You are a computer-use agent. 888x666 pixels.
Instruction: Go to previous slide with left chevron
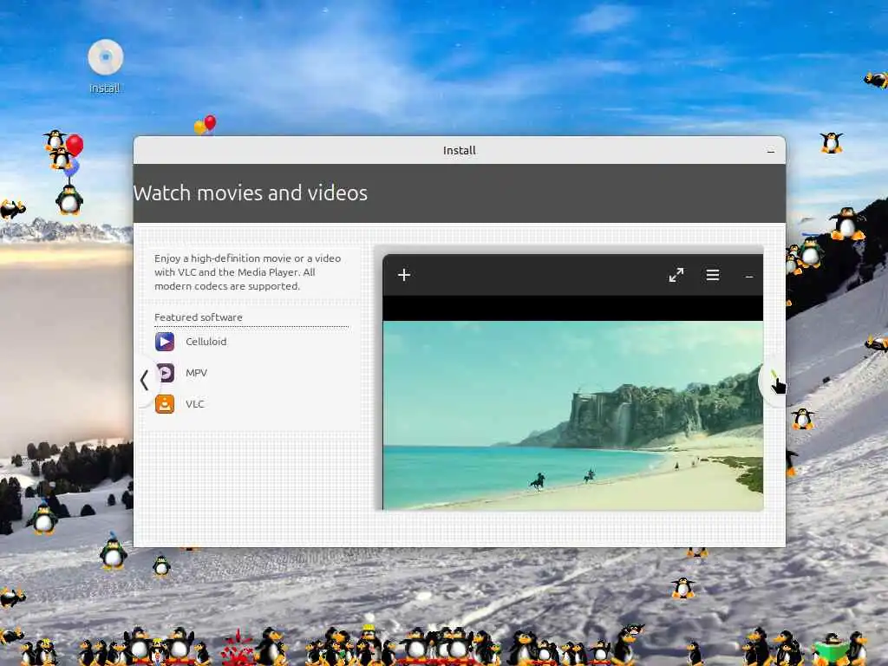[x=145, y=380]
